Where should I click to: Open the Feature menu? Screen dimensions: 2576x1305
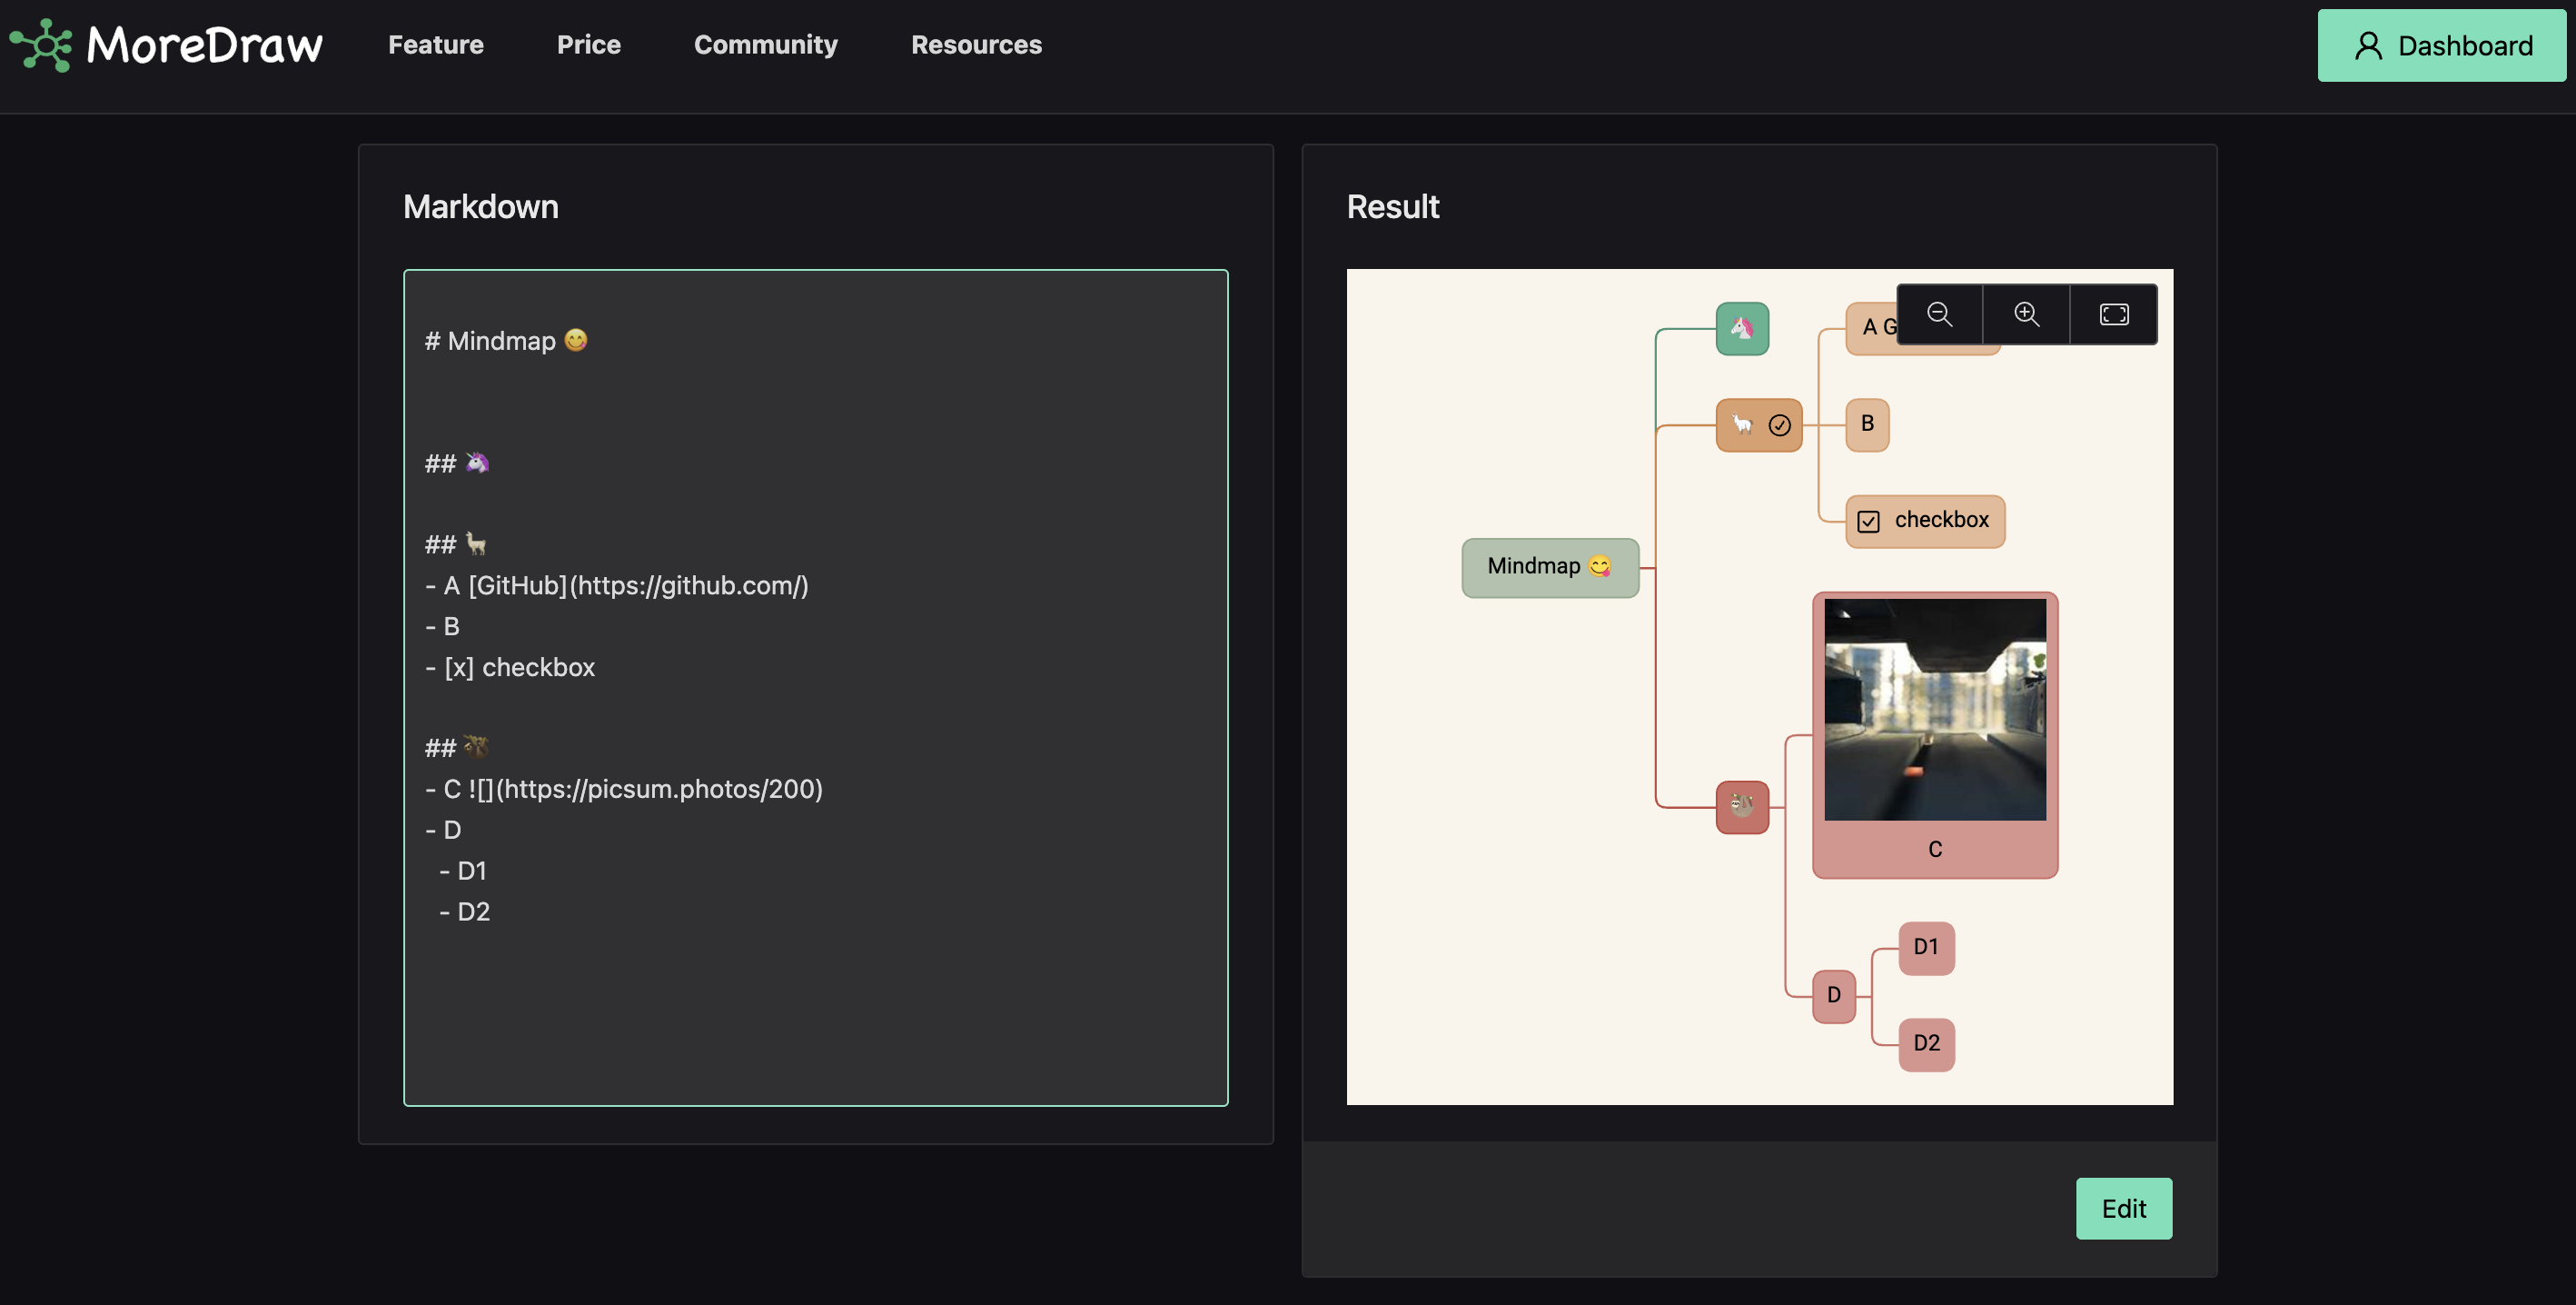click(x=435, y=45)
